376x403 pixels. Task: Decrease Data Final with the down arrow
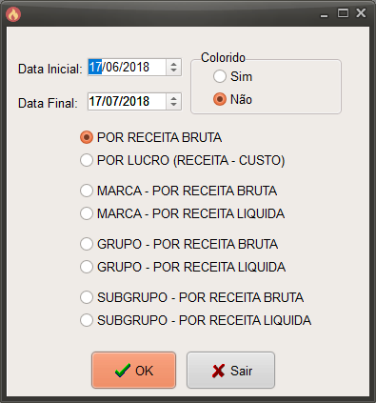click(173, 105)
